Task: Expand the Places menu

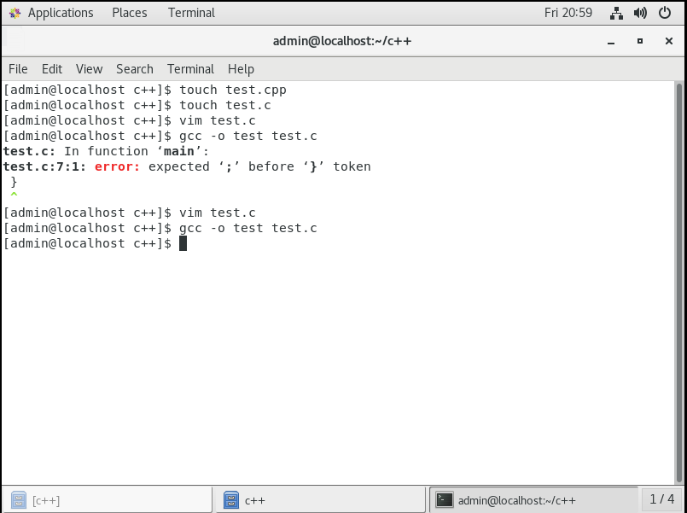Action: pos(130,13)
